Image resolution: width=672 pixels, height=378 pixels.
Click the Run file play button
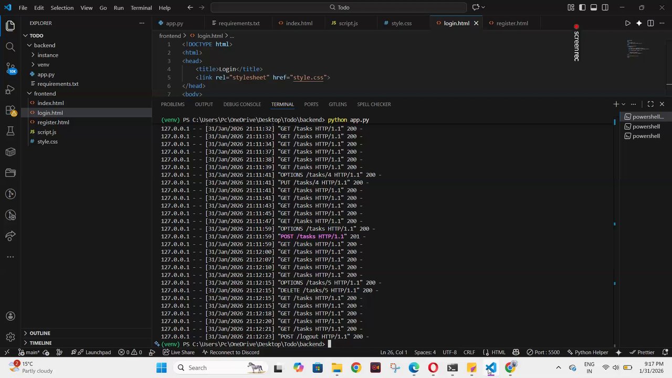tap(627, 23)
